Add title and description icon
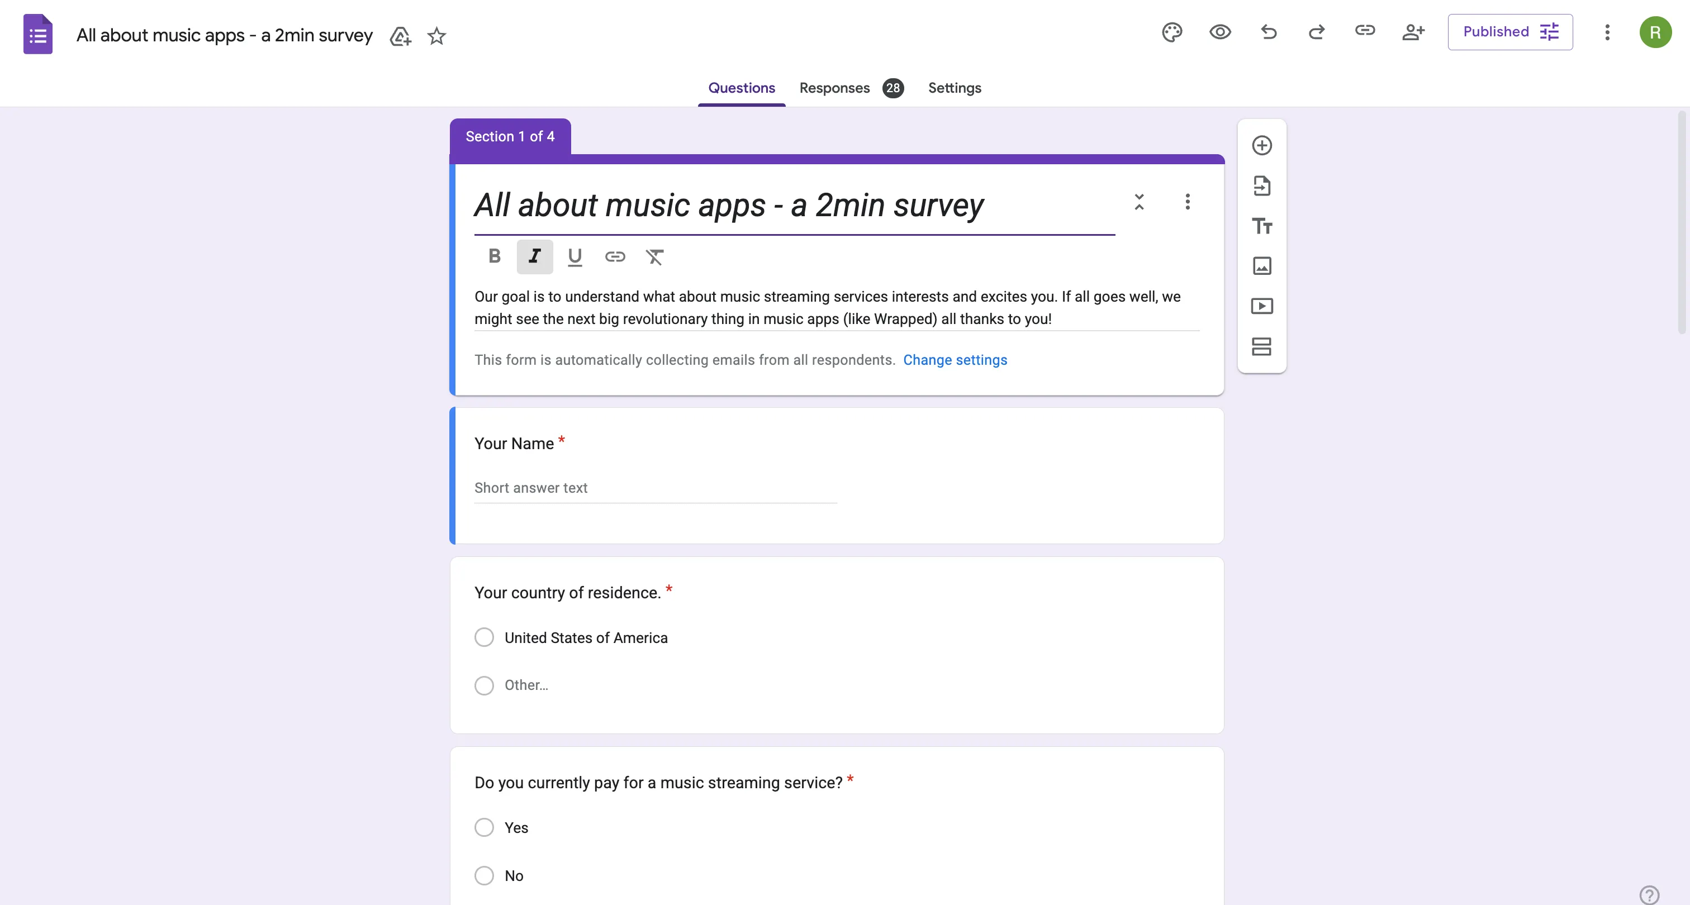Image resolution: width=1690 pixels, height=905 pixels. (x=1261, y=226)
